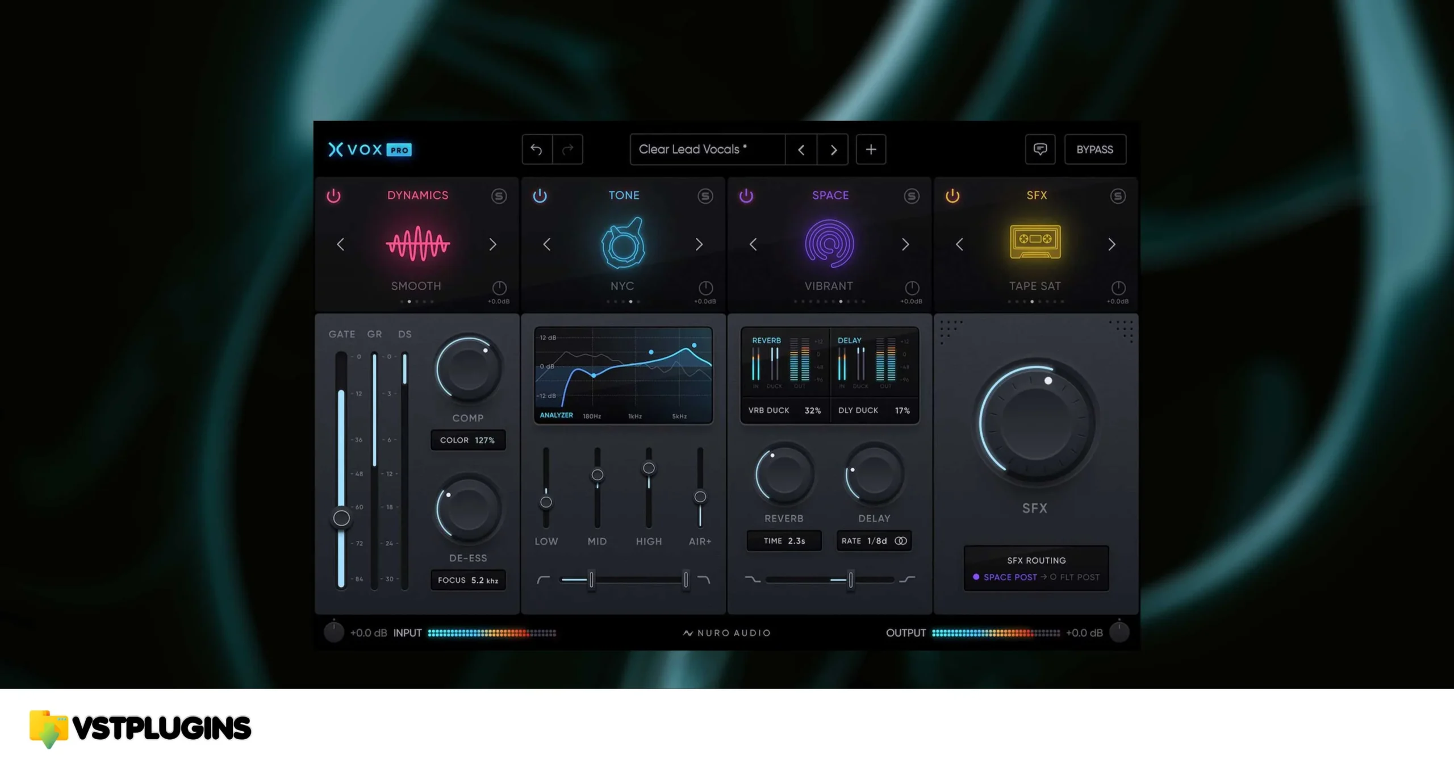Click the high-cut filter shape icon
Viewport: 1454px width, 771px height.
704,580
